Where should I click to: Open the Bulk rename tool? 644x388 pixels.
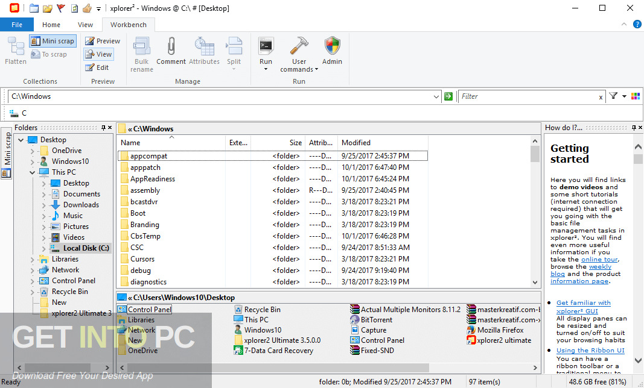tap(142, 54)
